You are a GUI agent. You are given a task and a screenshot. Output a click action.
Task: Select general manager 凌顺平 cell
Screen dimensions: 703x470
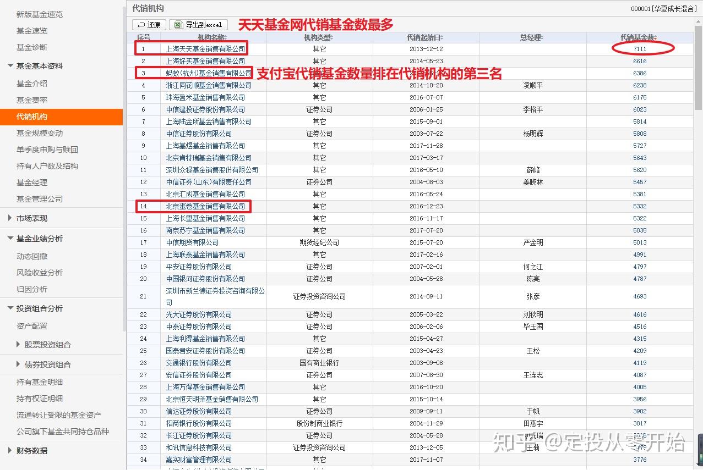[533, 85]
